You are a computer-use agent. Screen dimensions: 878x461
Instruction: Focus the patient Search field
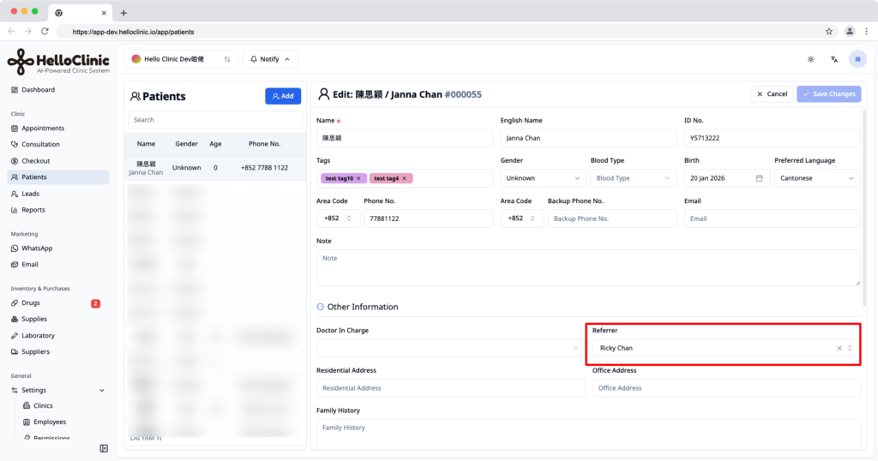tap(215, 120)
